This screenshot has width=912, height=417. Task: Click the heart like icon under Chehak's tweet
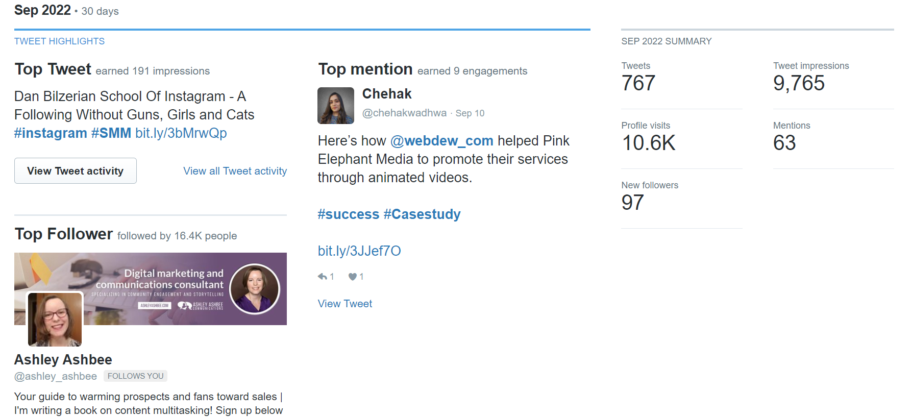tap(352, 277)
